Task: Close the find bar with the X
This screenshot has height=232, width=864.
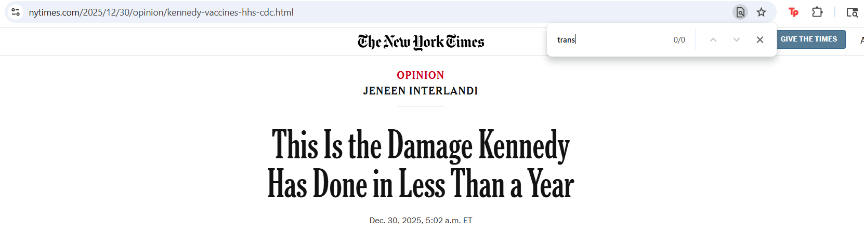Action: coord(760,40)
